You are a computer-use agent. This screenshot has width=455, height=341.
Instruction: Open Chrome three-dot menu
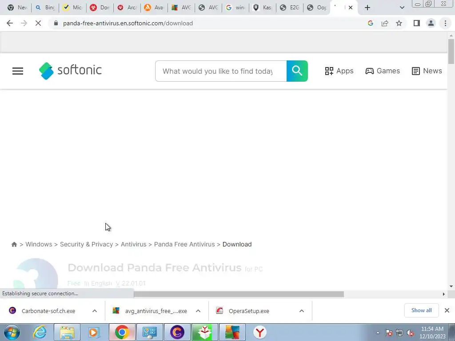point(445,23)
